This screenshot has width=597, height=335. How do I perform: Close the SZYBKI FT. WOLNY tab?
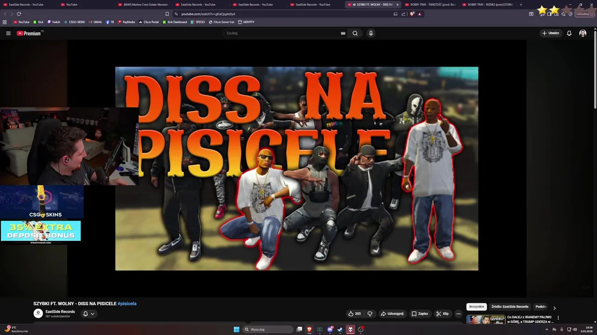[x=397, y=5]
